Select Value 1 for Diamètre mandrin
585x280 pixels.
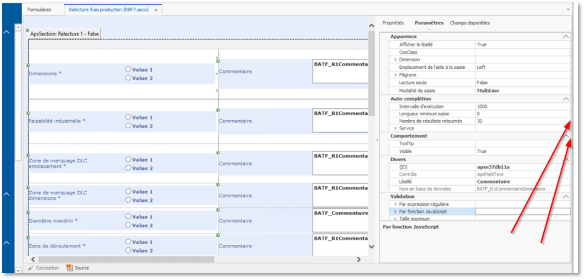pos(128,217)
